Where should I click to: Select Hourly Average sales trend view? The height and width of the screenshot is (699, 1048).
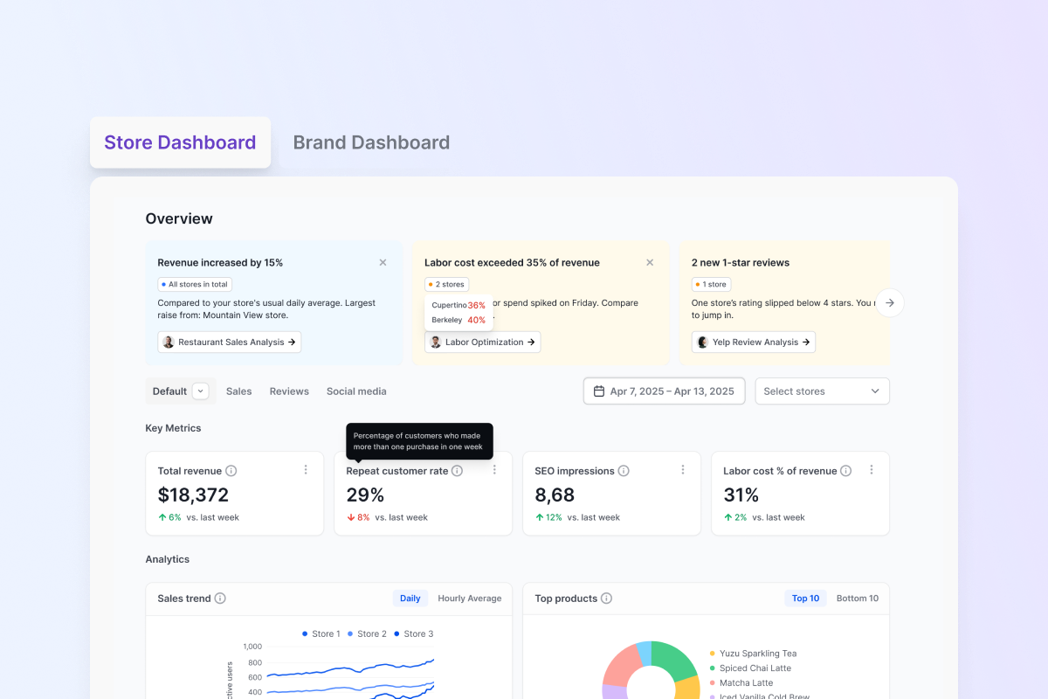click(x=470, y=599)
